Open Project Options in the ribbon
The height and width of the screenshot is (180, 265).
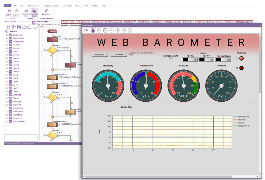point(9,13)
